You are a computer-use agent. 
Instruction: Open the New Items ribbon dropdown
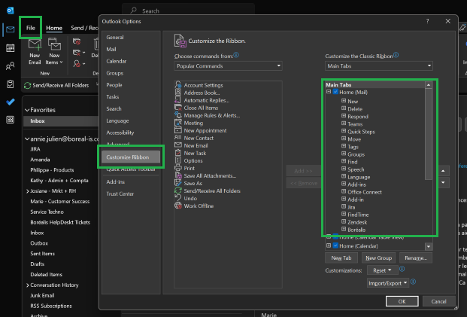coord(54,52)
